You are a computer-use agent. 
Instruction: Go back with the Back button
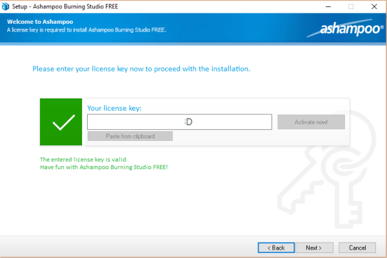click(x=276, y=248)
